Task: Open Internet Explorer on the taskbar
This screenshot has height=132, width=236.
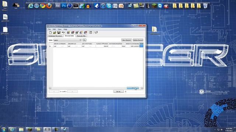Action: [x=12, y=129]
